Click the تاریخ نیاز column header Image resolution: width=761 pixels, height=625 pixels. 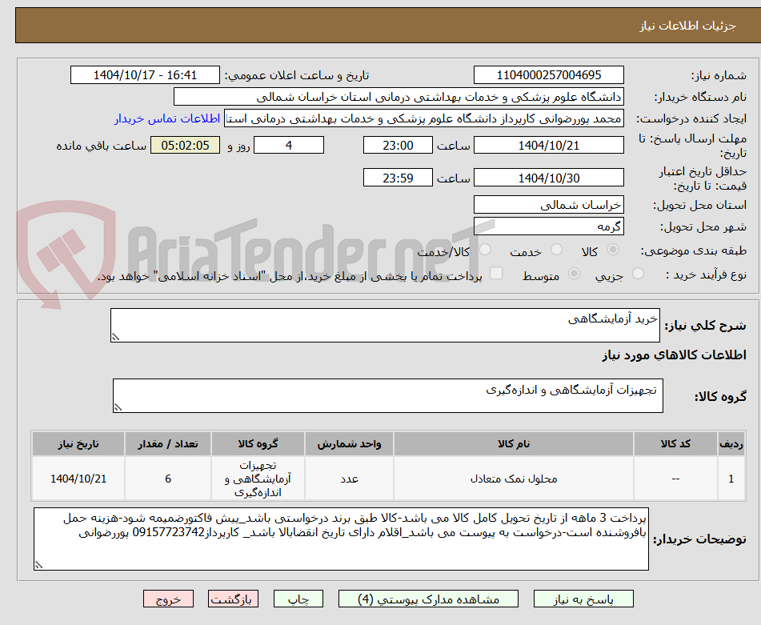coord(78,444)
